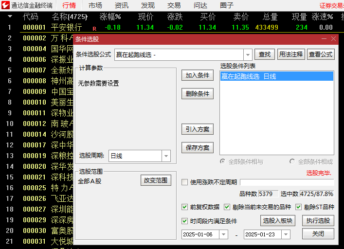The width and height of the screenshot is (344, 249).
Task: Sort by the 涨跌 column header
Action: [x=175, y=17]
